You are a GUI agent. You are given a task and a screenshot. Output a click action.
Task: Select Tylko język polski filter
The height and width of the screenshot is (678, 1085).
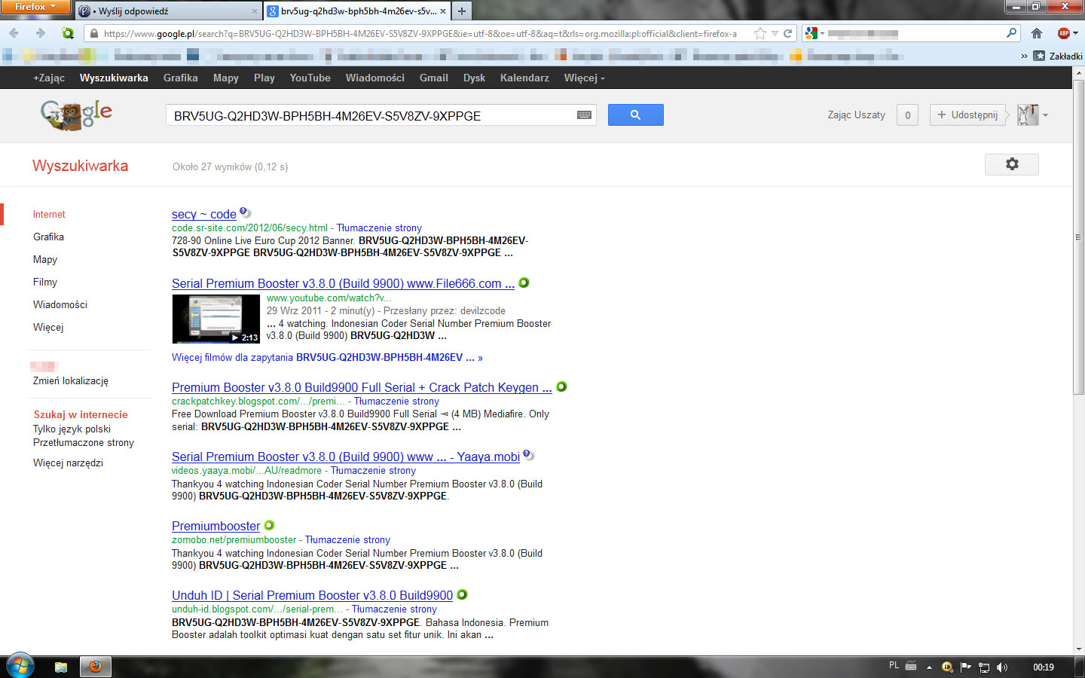point(72,429)
